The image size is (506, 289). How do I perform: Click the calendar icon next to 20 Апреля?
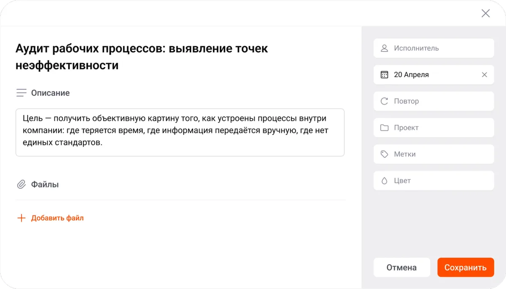pyautogui.click(x=384, y=75)
